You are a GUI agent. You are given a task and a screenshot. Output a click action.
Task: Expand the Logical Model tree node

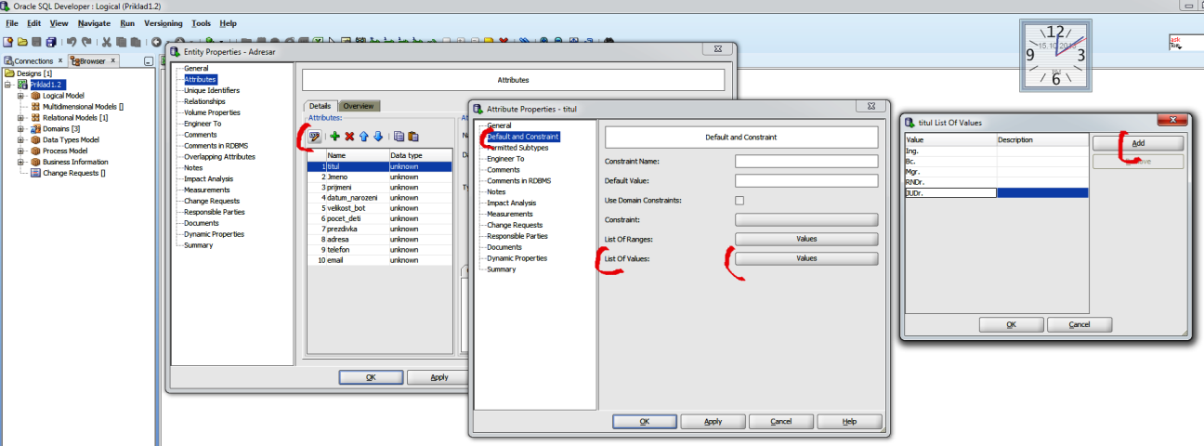click(21, 96)
